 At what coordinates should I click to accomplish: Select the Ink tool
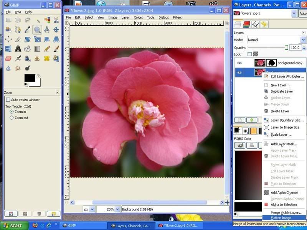(27, 58)
